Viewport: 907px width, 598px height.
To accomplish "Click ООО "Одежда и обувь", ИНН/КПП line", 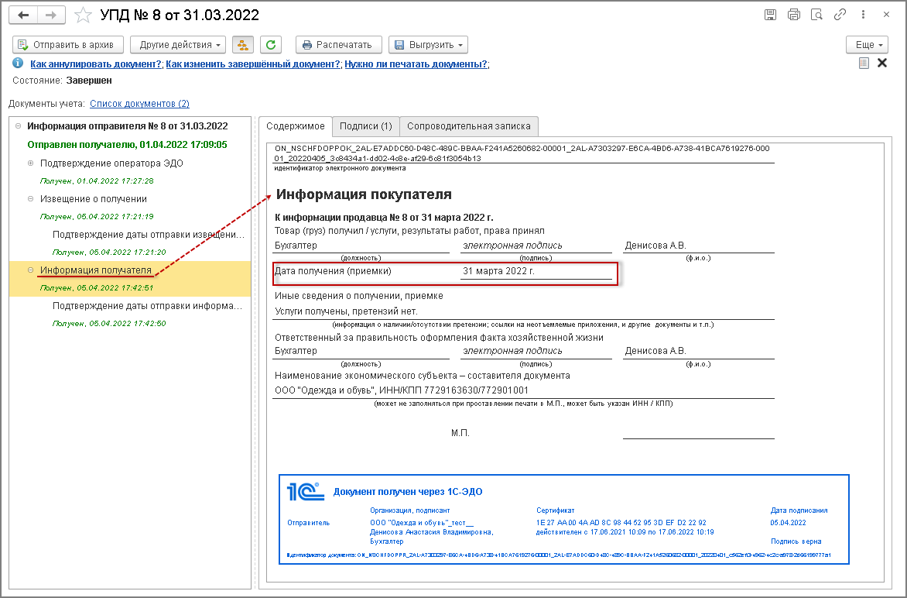I will click(x=402, y=390).
